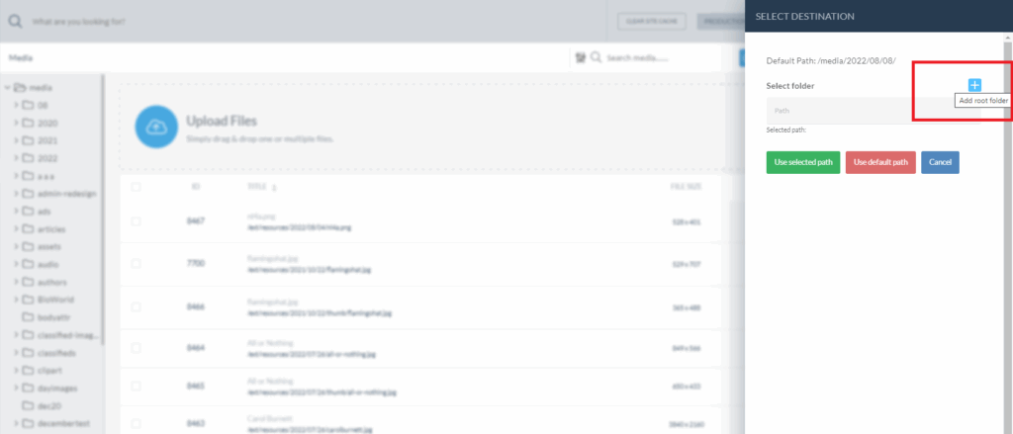Open the dec20 folder icon
The width and height of the screenshot is (1013, 434).
point(28,405)
